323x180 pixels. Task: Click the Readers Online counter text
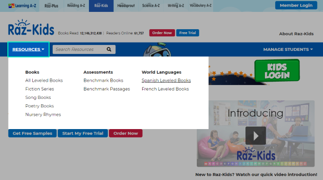pos(125,33)
